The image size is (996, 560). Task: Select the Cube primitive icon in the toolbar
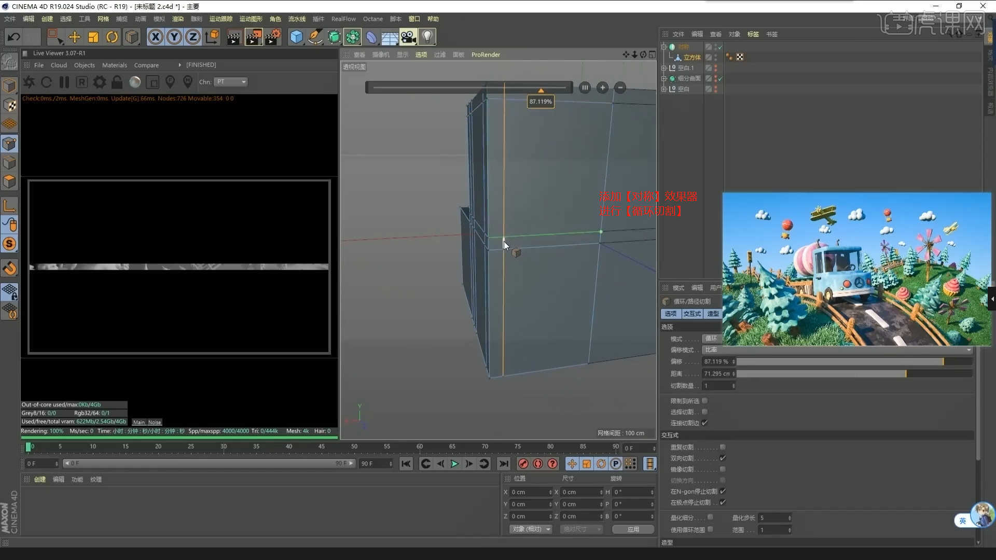[x=296, y=36]
